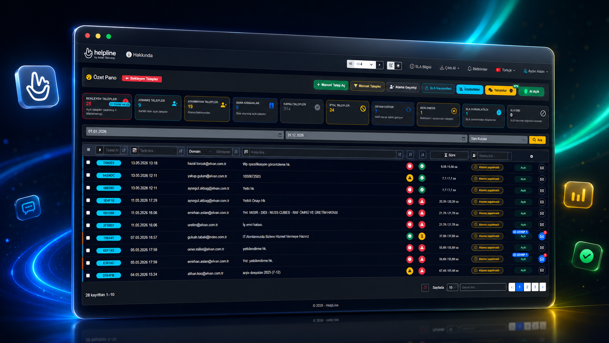Screen dimensions: 609x343
Task: Click Atama yapılmadı badge in row 2F36D7
Action: click(487, 225)
